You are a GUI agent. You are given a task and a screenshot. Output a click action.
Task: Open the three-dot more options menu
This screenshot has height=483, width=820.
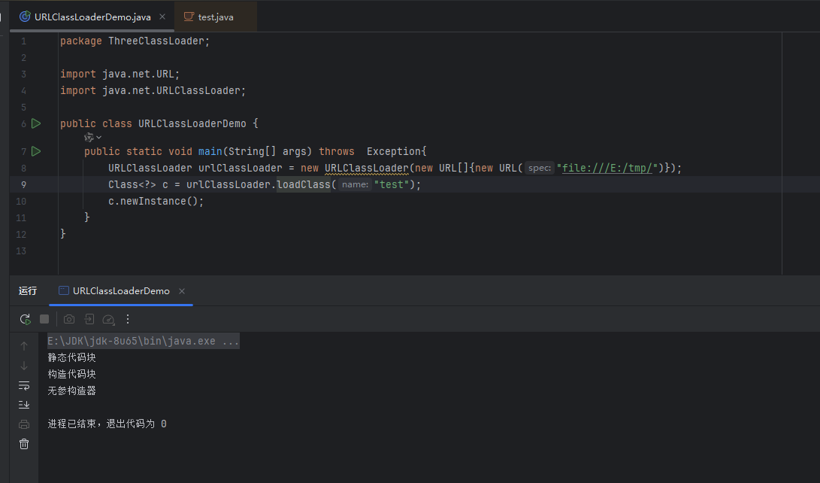[x=128, y=319]
